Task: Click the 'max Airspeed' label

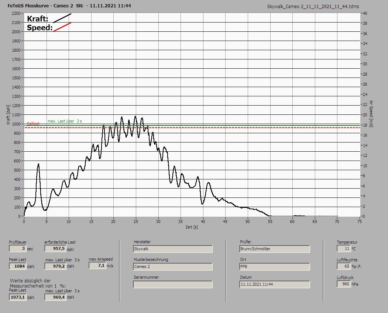Action: point(101,259)
